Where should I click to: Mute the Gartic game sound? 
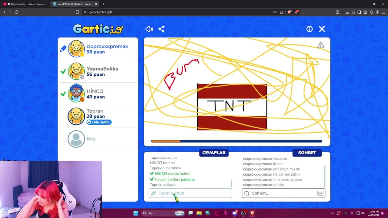click(149, 29)
